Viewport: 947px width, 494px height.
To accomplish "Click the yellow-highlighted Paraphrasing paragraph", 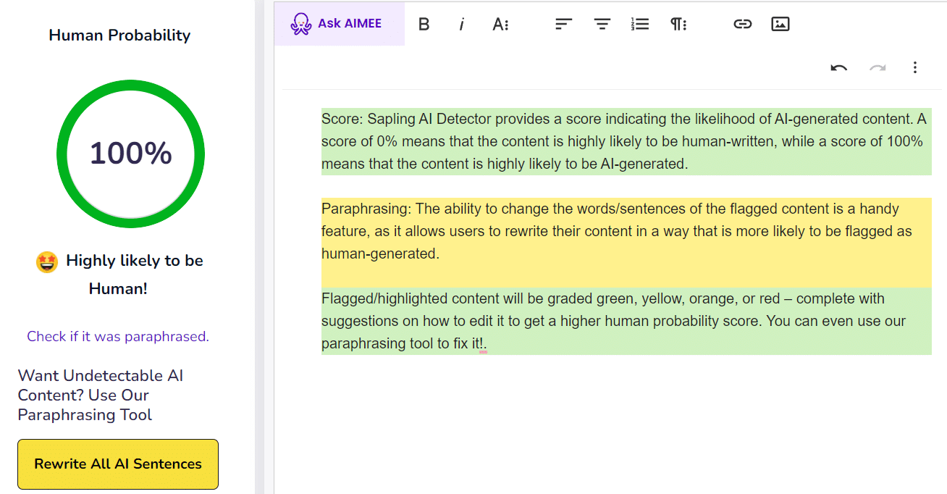I will (626, 242).
